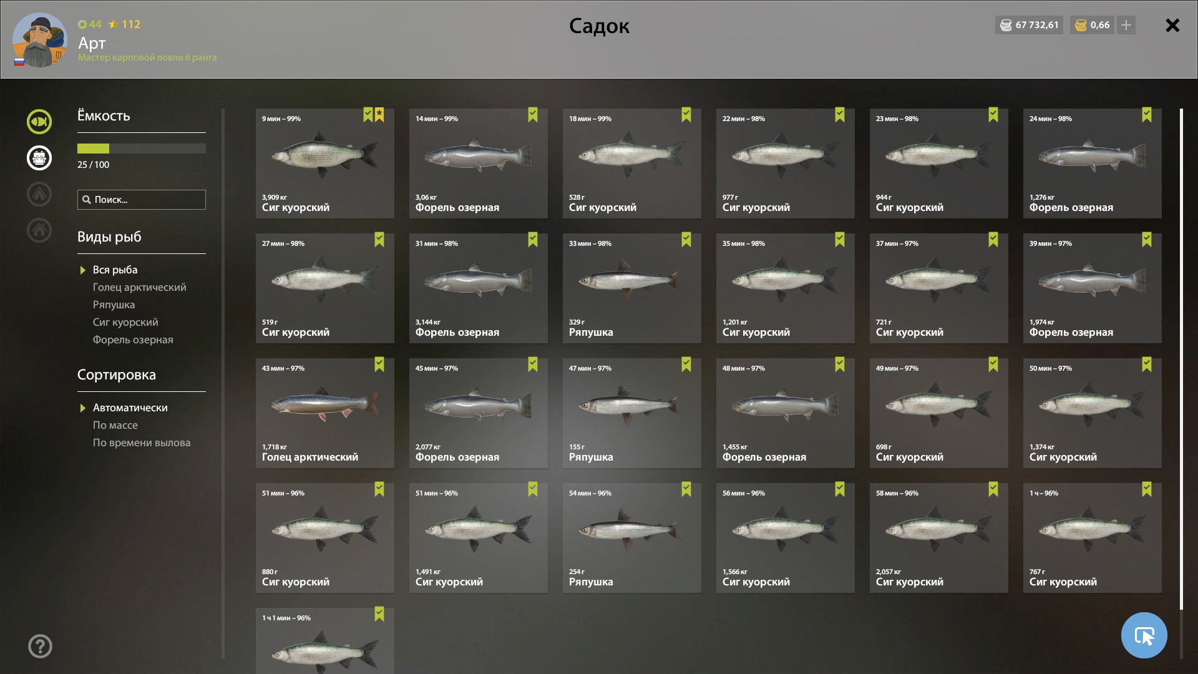Click the blue cursor selection button
1198x674 pixels.
click(x=1144, y=635)
